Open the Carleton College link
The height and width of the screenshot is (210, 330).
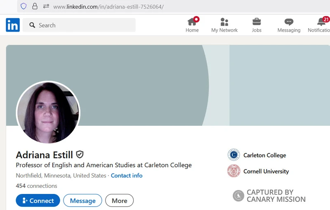click(264, 155)
